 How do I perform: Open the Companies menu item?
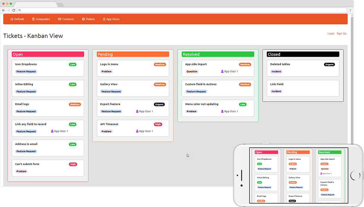pyautogui.click(x=41, y=19)
